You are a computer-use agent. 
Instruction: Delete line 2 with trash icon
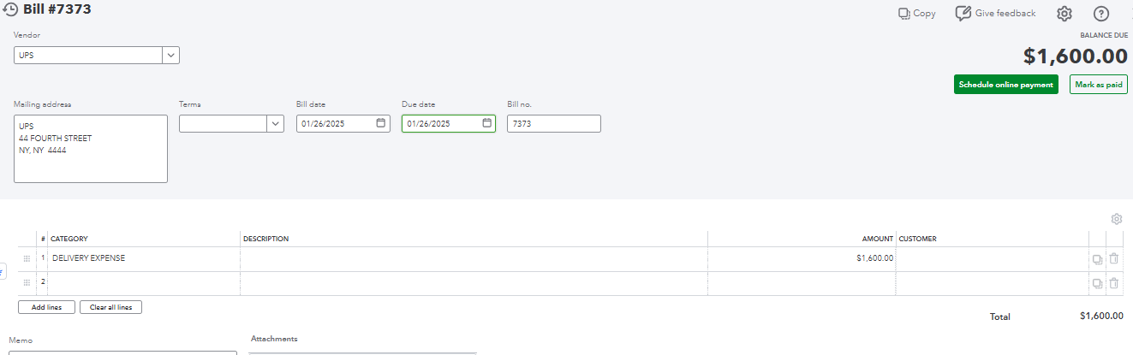1113,283
